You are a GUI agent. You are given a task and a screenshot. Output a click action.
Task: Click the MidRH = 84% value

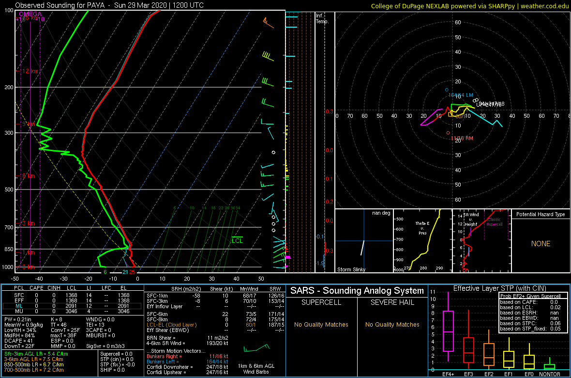coord(19,336)
